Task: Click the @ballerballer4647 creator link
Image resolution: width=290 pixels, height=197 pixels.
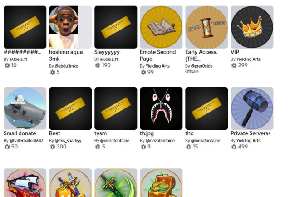Action: pyautogui.click(x=26, y=141)
